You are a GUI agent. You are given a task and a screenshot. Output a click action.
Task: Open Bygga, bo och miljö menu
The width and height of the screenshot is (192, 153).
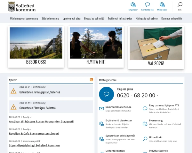[x=94, y=18]
